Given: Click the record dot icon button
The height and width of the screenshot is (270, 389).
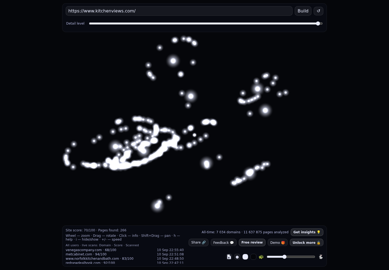Looking at the screenshot, I should (237, 257).
